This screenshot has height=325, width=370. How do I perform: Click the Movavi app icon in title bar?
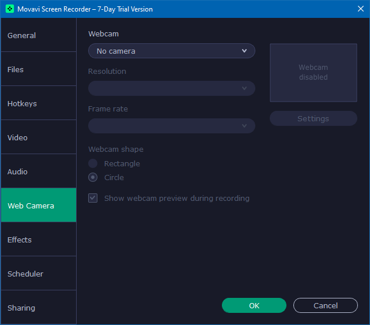point(10,9)
